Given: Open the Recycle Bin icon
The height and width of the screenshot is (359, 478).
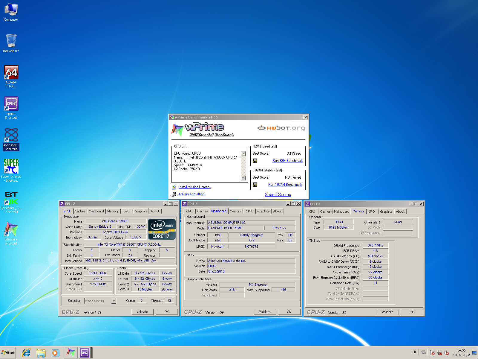Looking at the screenshot, I should 11,43.
